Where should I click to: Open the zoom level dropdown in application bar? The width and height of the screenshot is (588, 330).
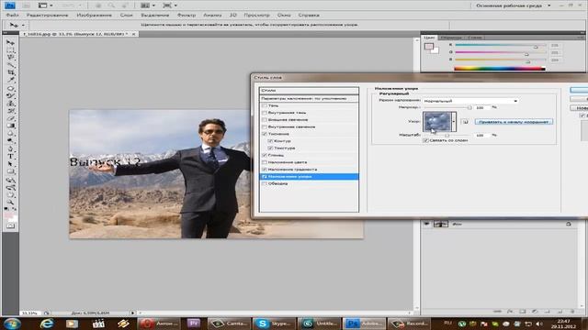click(71, 5)
